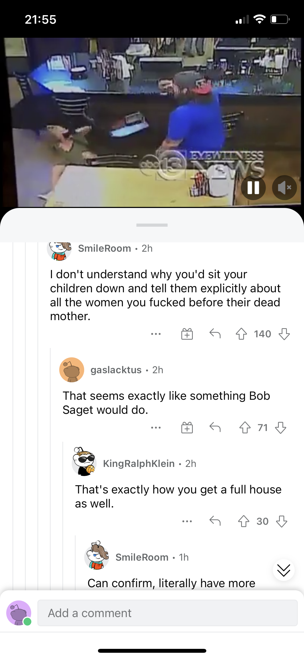The image size is (304, 659).
Task: Tap the comment sheet drag handle
Action: (x=152, y=225)
